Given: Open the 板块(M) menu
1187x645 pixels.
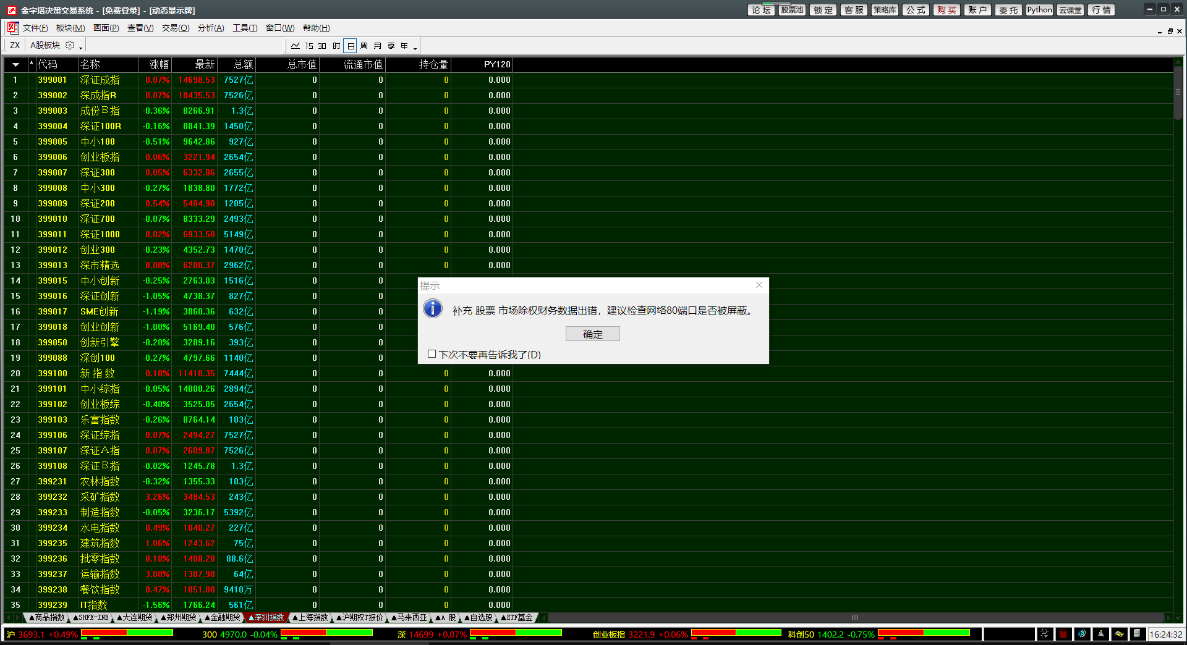Looking at the screenshot, I should [x=70, y=28].
